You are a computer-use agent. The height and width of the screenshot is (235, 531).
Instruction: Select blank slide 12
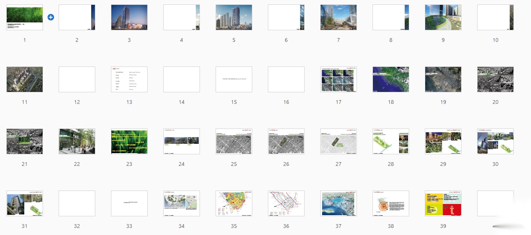coord(77,79)
